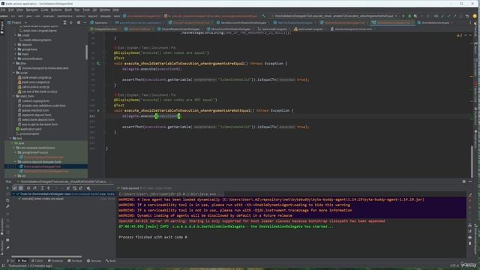Collapse Tests for SmsValidationDelegate class node
Screen dimensions: 480x270
[x=13, y=193]
